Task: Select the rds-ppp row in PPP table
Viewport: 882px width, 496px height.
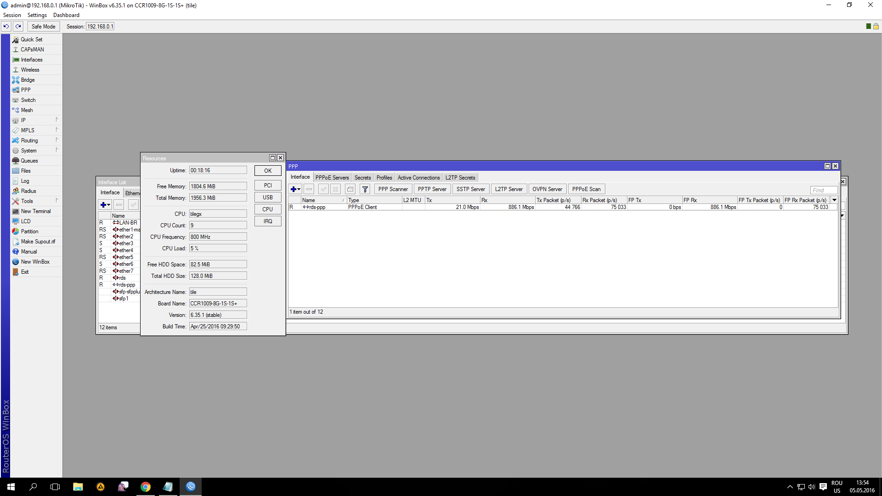Action: [563, 207]
